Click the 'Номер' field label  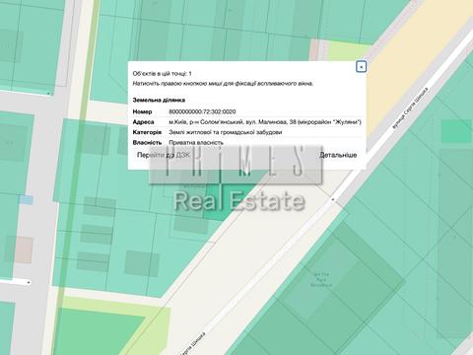tap(142, 111)
